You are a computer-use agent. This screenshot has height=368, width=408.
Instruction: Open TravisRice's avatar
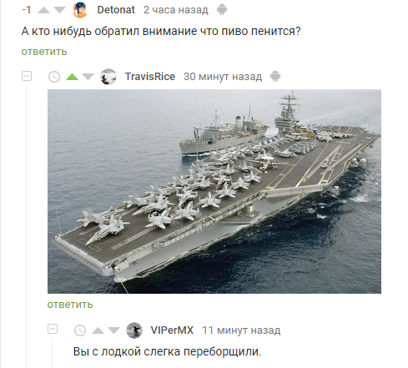coord(108,77)
